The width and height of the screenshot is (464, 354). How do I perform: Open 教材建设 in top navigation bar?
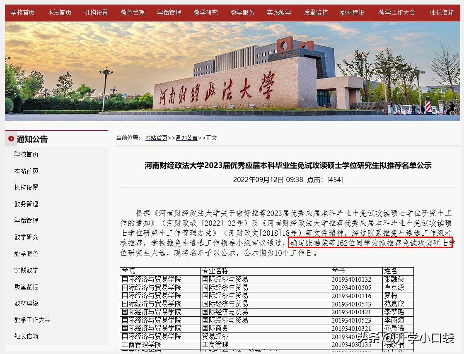352,13
